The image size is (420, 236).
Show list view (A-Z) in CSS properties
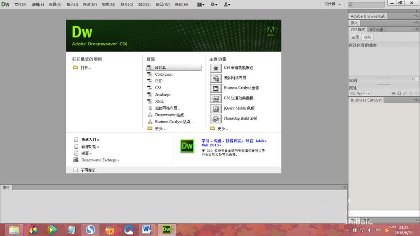(360, 93)
